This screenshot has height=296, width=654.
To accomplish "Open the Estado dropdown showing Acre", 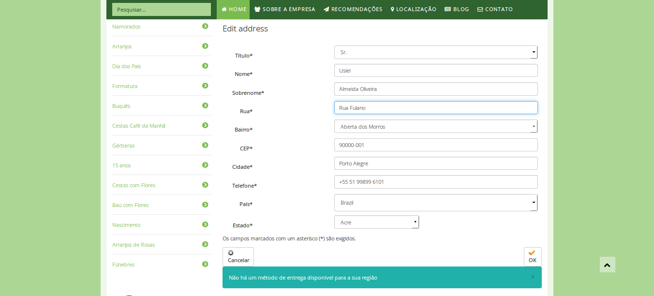I will (x=376, y=222).
